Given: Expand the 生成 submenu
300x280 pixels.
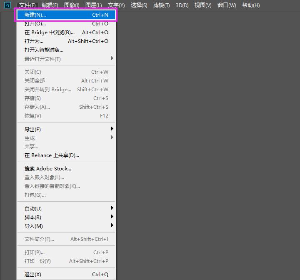Looking at the screenshot, I should 66,138.
